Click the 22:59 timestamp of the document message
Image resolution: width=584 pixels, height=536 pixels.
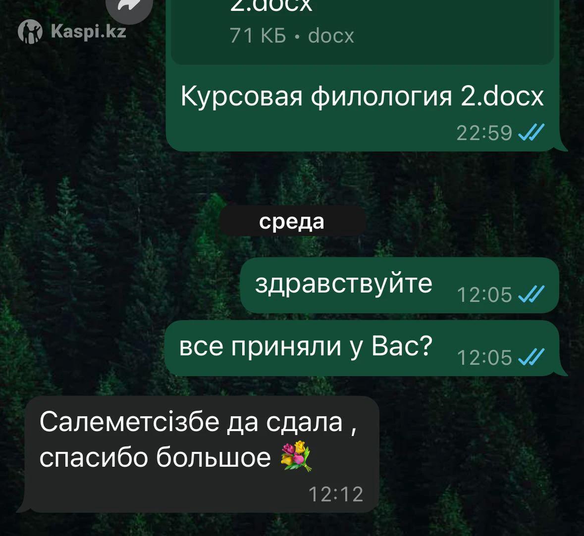point(484,133)
